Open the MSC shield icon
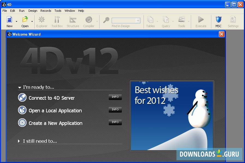Image resolution: width=245 pixels, height=163 pixels. pyautogui.click(x=219, y=20)
